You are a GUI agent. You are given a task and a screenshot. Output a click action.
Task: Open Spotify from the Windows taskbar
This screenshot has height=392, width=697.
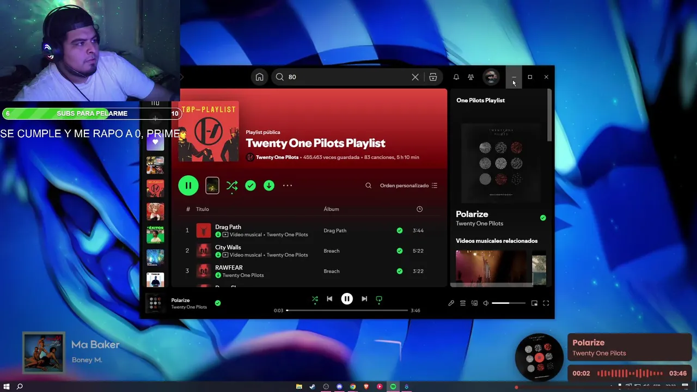click(393, 387)
